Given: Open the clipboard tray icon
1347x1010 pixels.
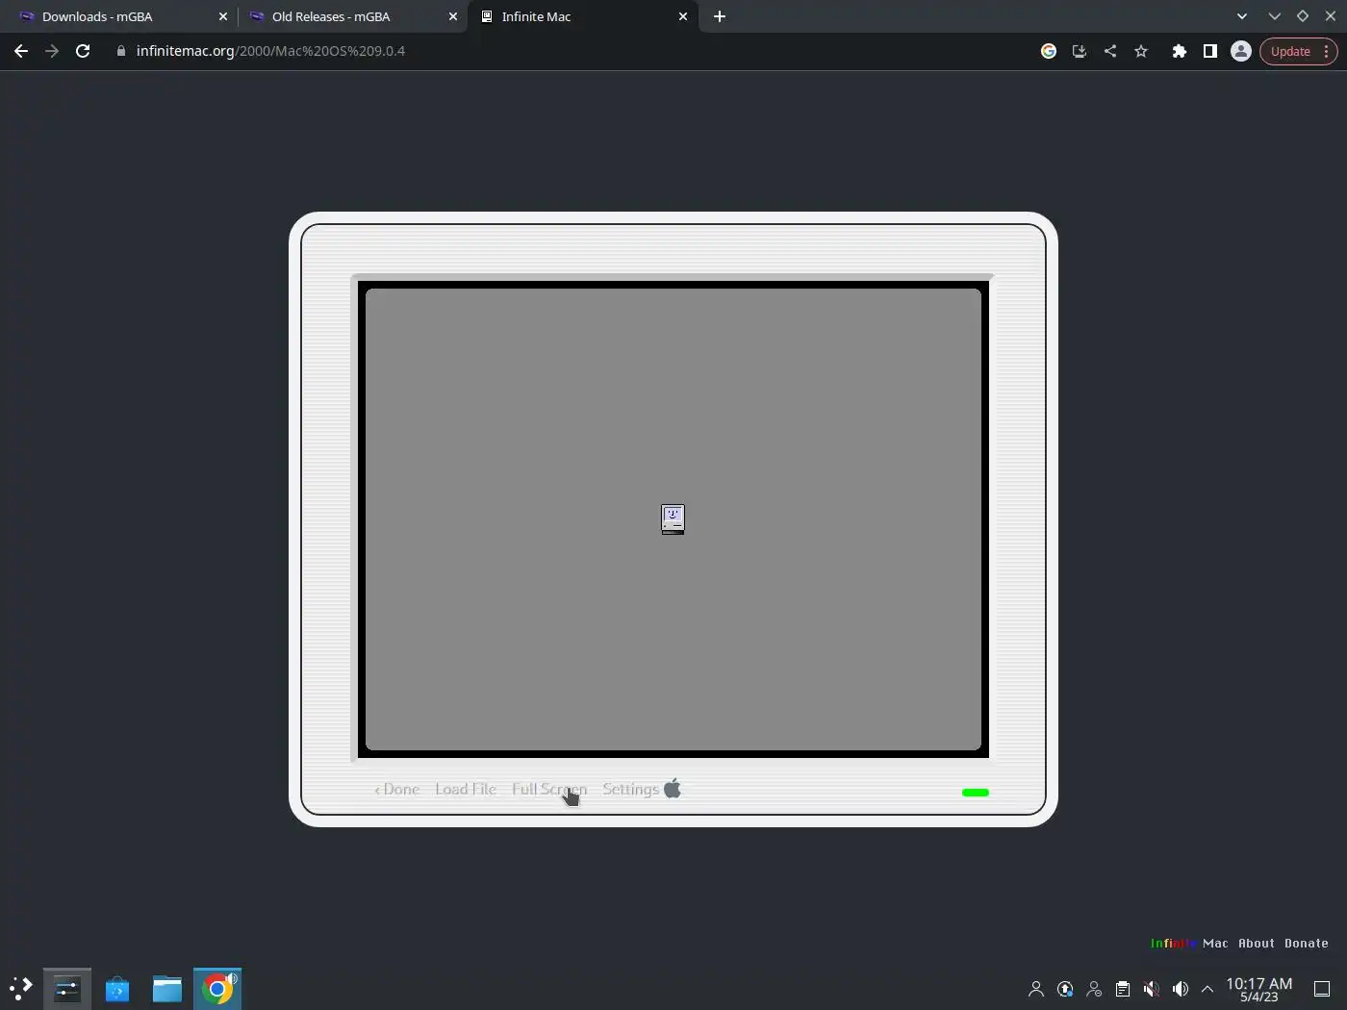Looking at the screenshot, I should [1123, 989].
